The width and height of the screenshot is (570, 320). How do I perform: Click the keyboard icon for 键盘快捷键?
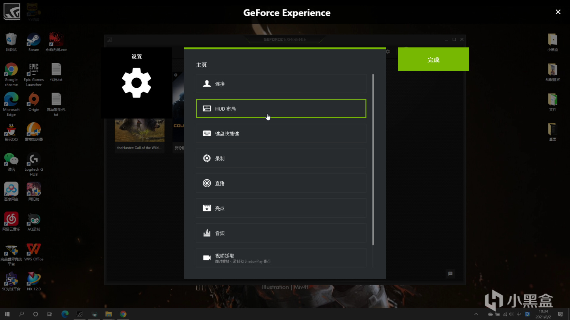pos(207,134)
